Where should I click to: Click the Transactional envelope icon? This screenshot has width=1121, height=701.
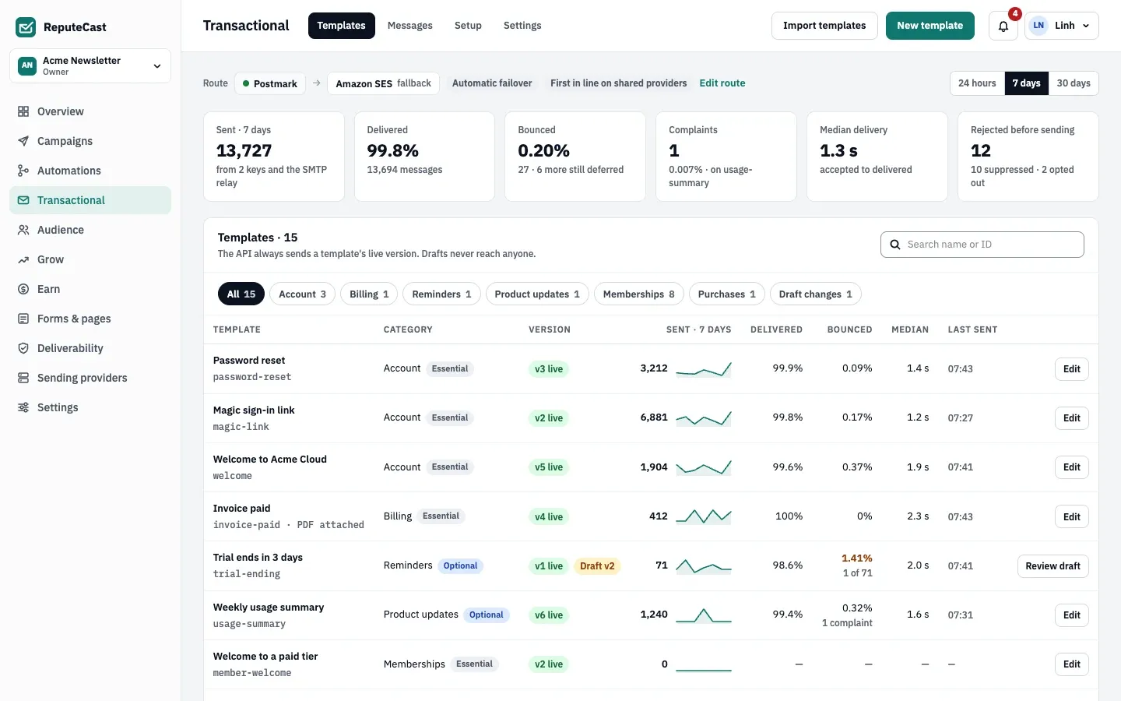23,200
